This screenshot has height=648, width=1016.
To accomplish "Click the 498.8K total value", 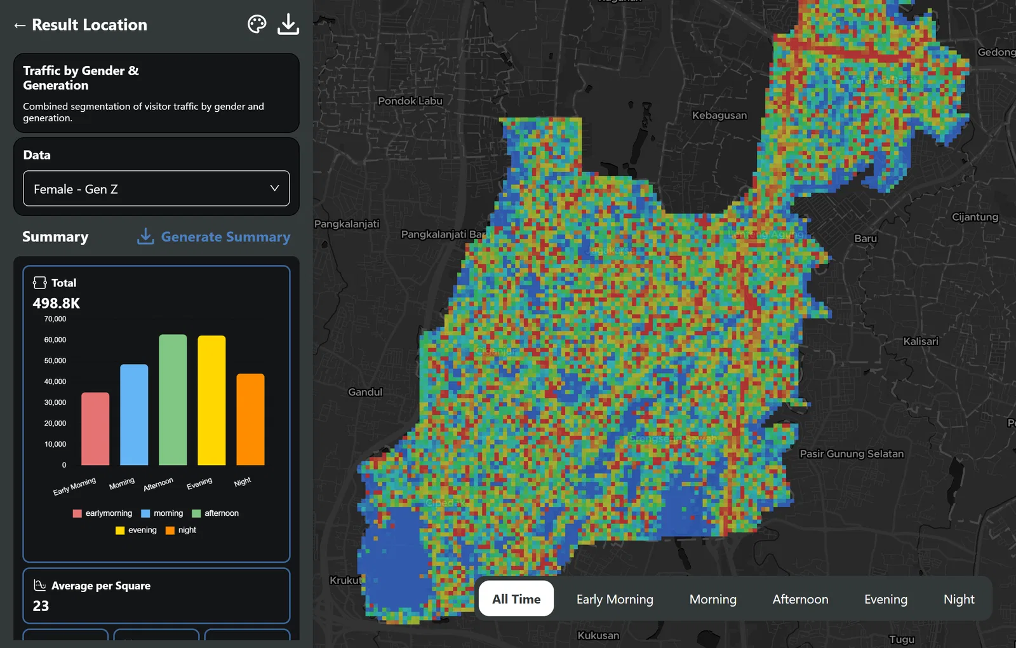I will coord(57,304).
